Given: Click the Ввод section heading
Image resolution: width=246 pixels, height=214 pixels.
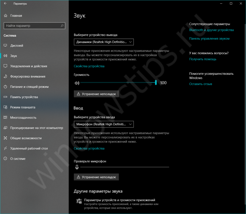Looking at the screenshot, I should click(x=78, y=108).
